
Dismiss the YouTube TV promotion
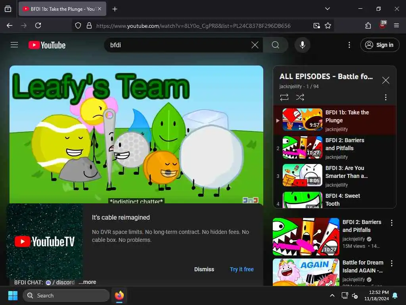click(204, 269)
